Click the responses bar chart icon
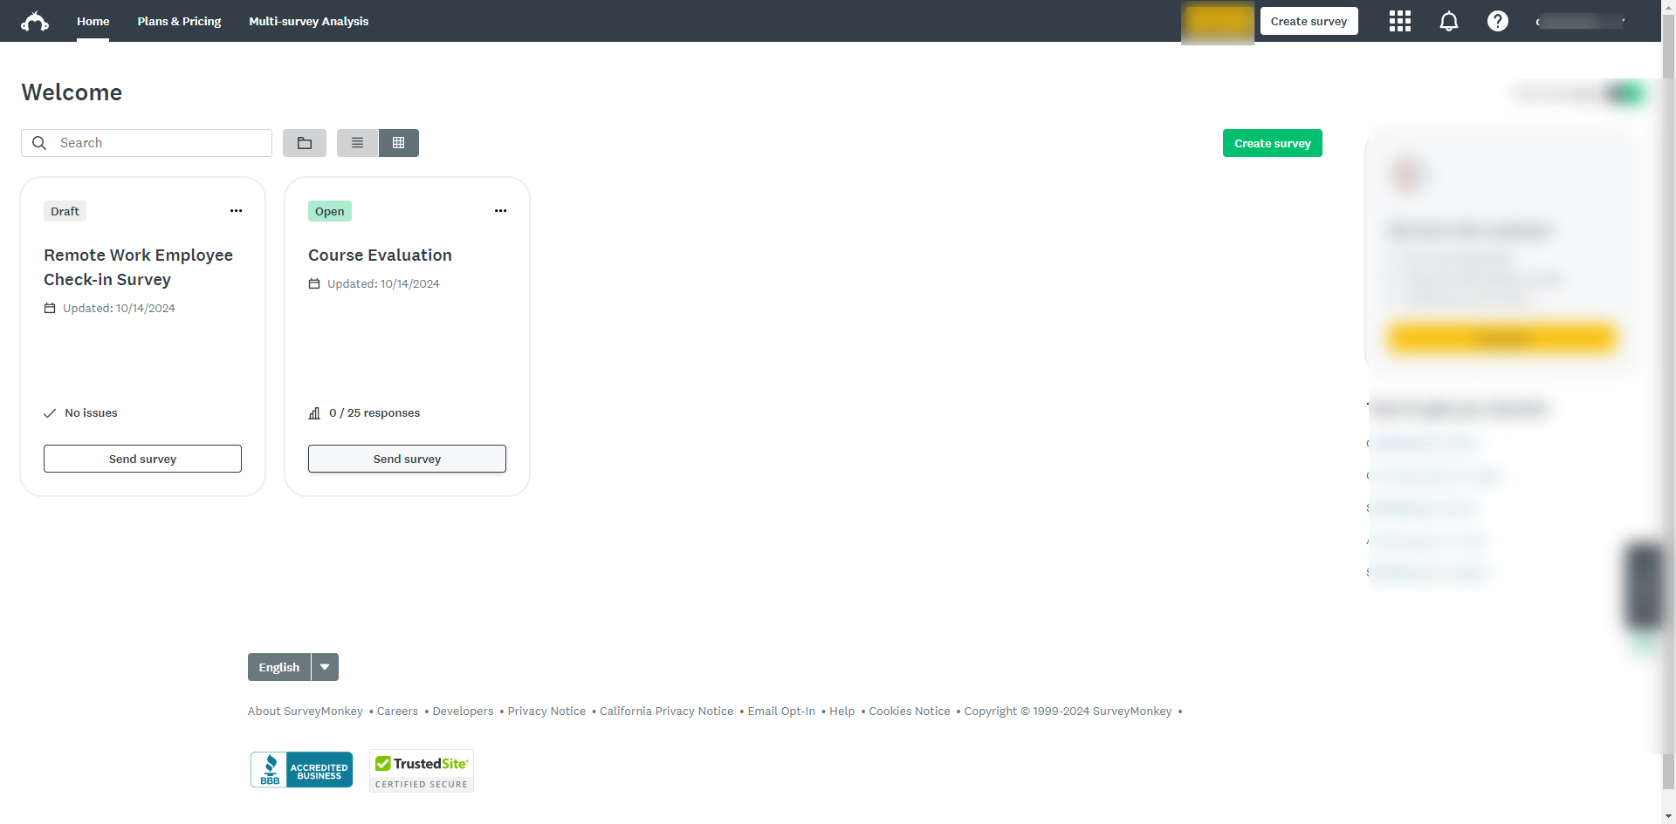This screenshot has width=1676, height=824. tap(314, 412)
